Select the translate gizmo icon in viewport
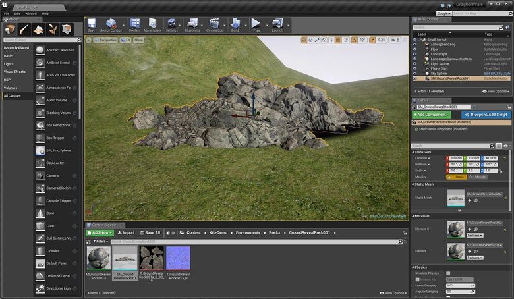This screenshot has width=514, height=299. pos(304,40)
